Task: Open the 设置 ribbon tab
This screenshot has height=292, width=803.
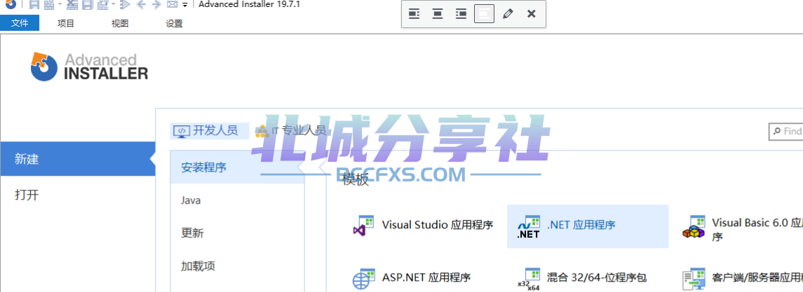Action: [x=174, y=23]
